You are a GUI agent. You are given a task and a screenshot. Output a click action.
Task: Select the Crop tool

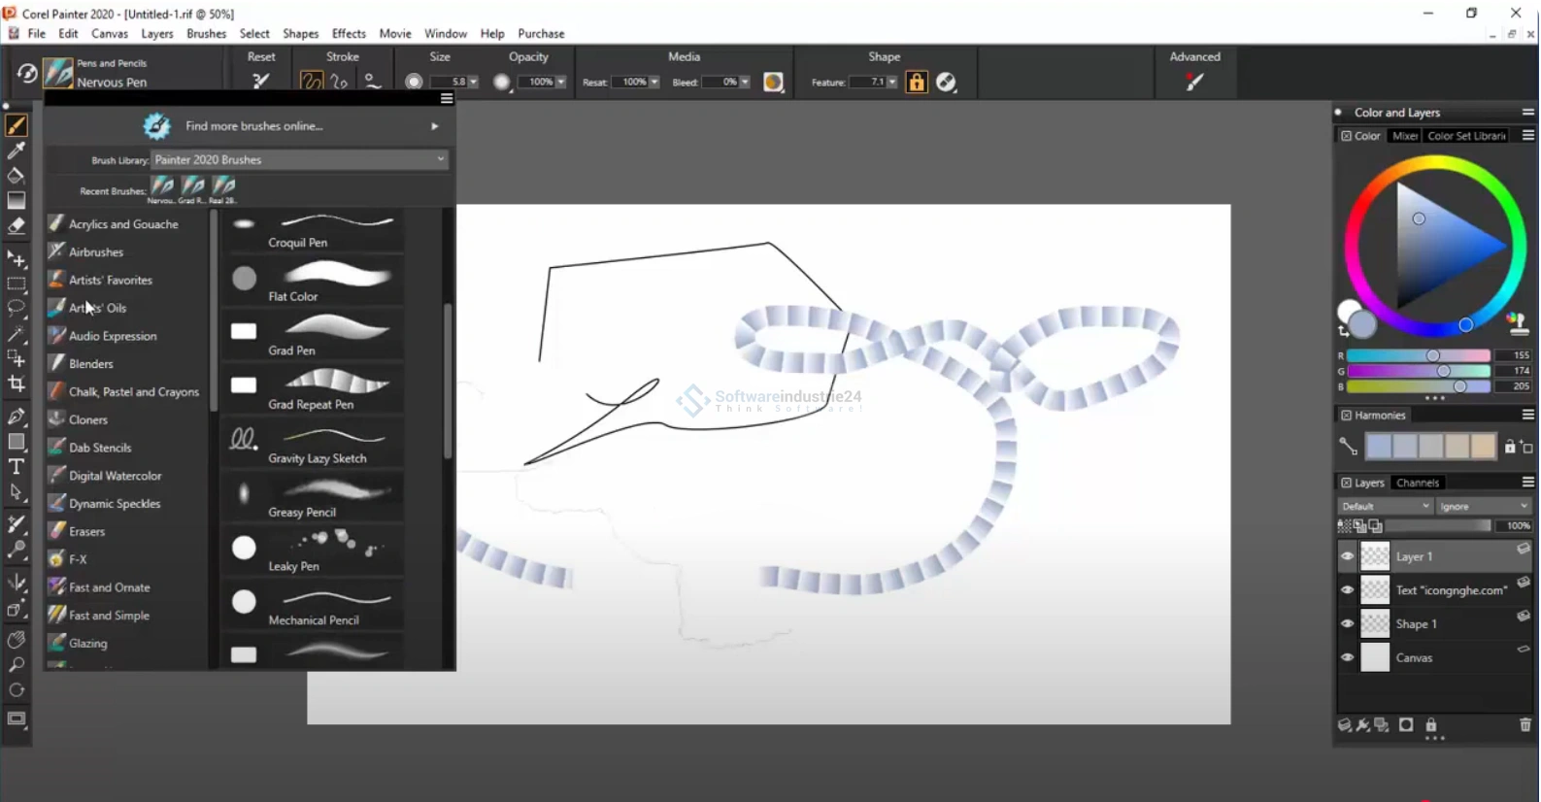pyautogui.click(x=17, y=384)
